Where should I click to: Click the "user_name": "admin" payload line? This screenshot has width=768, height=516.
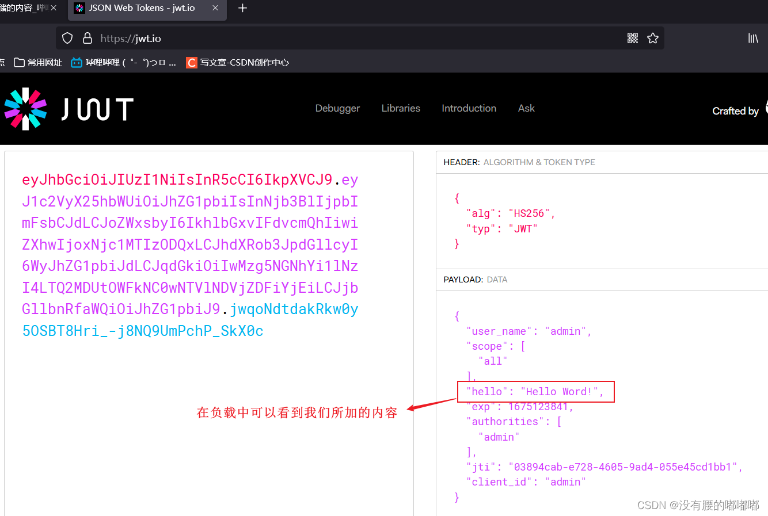coord(529,331)
